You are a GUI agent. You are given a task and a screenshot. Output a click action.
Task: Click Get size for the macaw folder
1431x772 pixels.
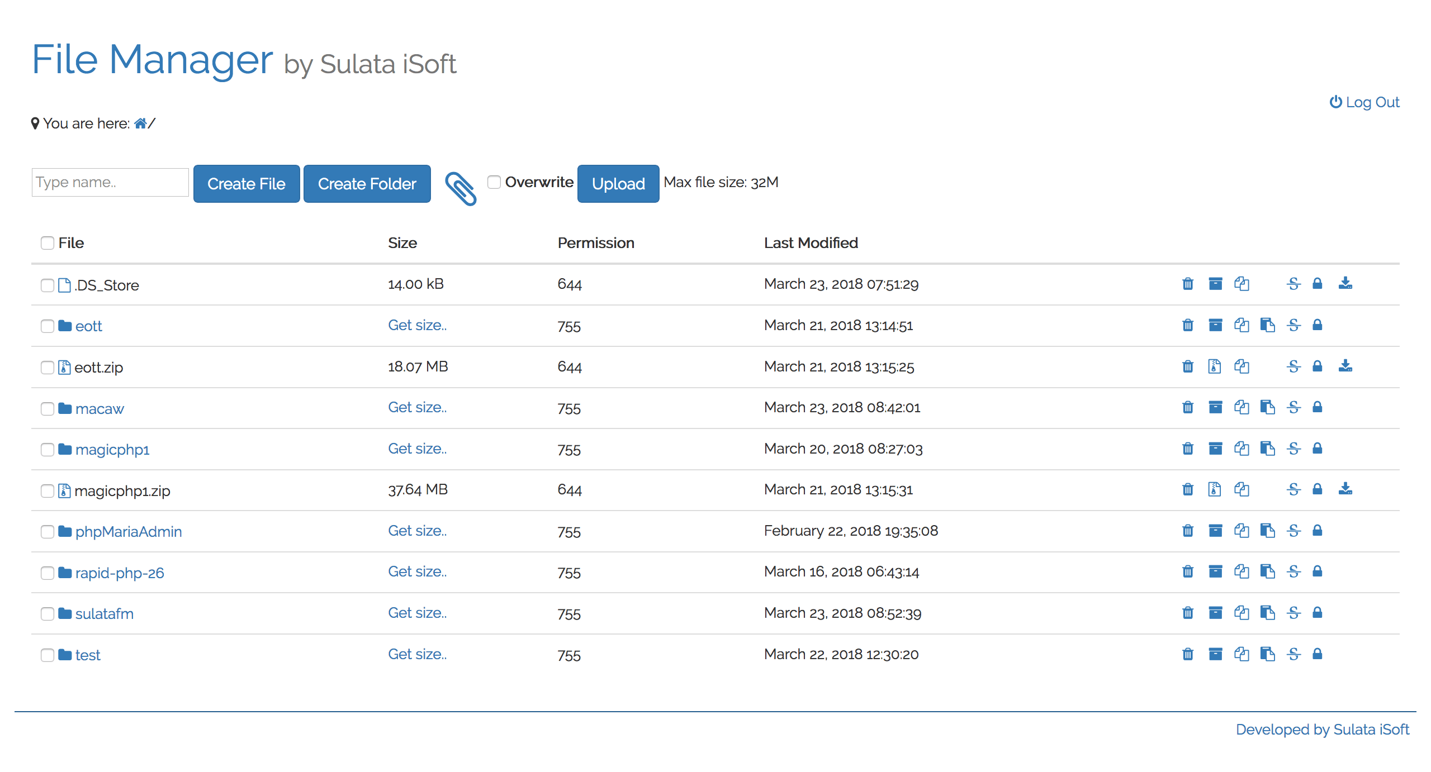coord(417,407)
